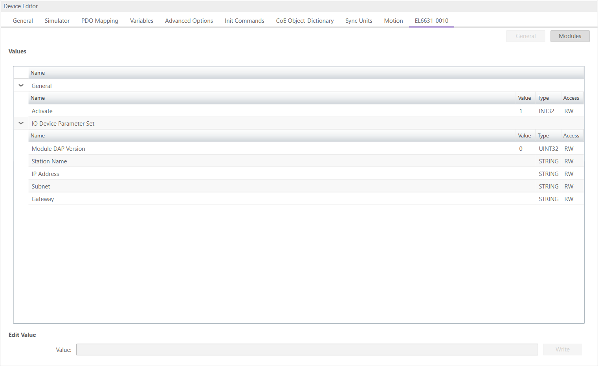Open the Advanced Options tab
Viewport: 598px width, 366px height.
coord(189,21)
